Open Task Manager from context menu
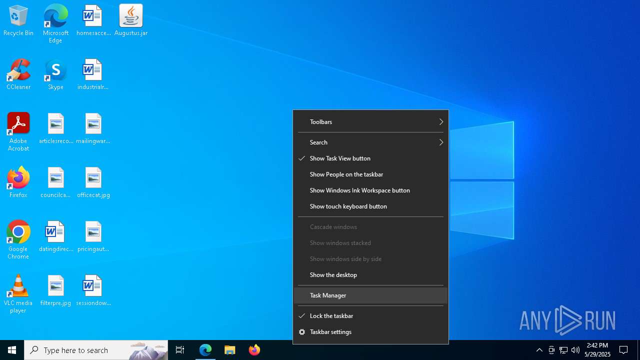640x360 pixels. 370,295
